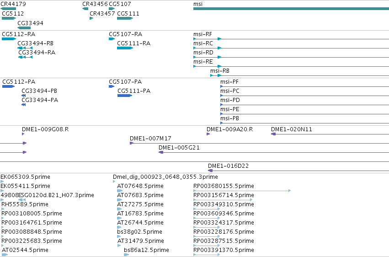Click the CG5107 gene label

(x=120, y=4)
